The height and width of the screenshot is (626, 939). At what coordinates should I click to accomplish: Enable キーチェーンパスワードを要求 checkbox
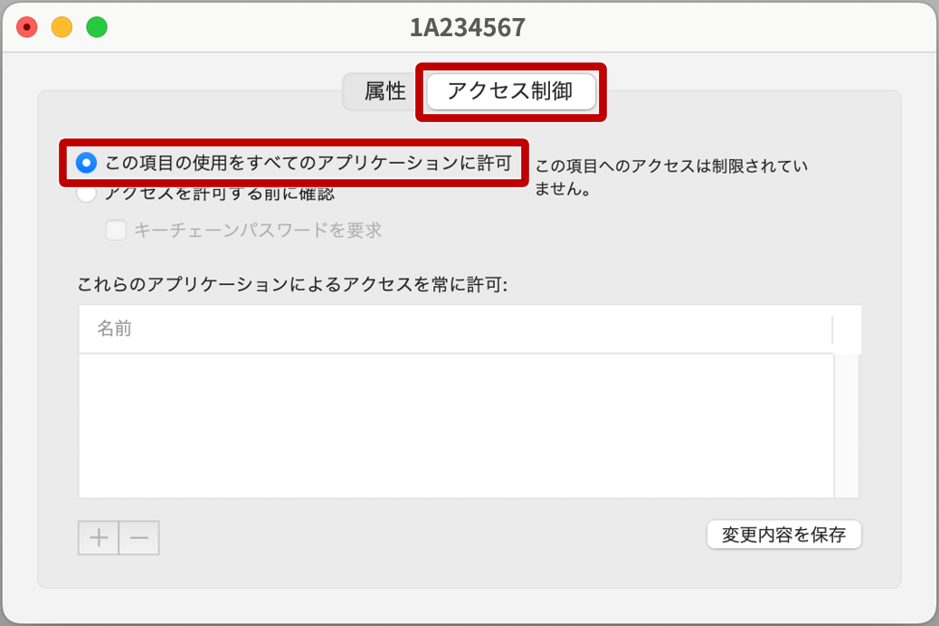pos(116,230)
